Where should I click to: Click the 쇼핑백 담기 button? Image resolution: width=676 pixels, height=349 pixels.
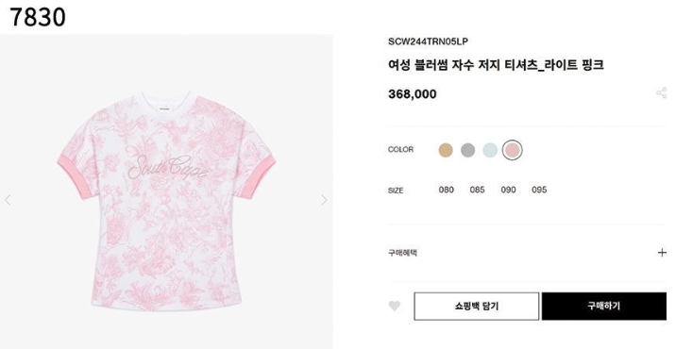477,307
